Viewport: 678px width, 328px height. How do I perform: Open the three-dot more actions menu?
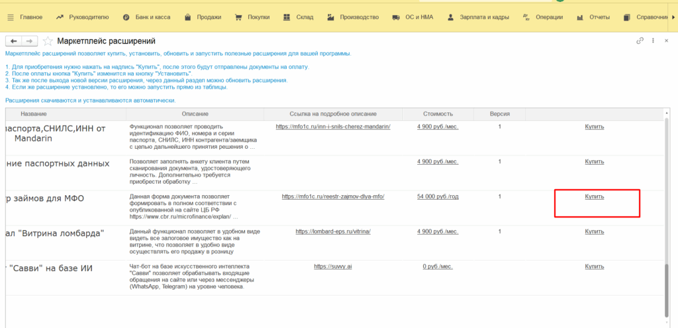(654, 40)
